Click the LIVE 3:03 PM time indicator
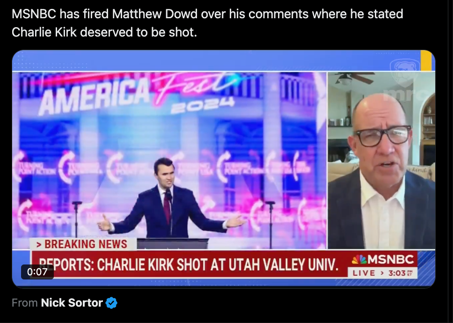453x323 pixels. [x=382, y=273]
